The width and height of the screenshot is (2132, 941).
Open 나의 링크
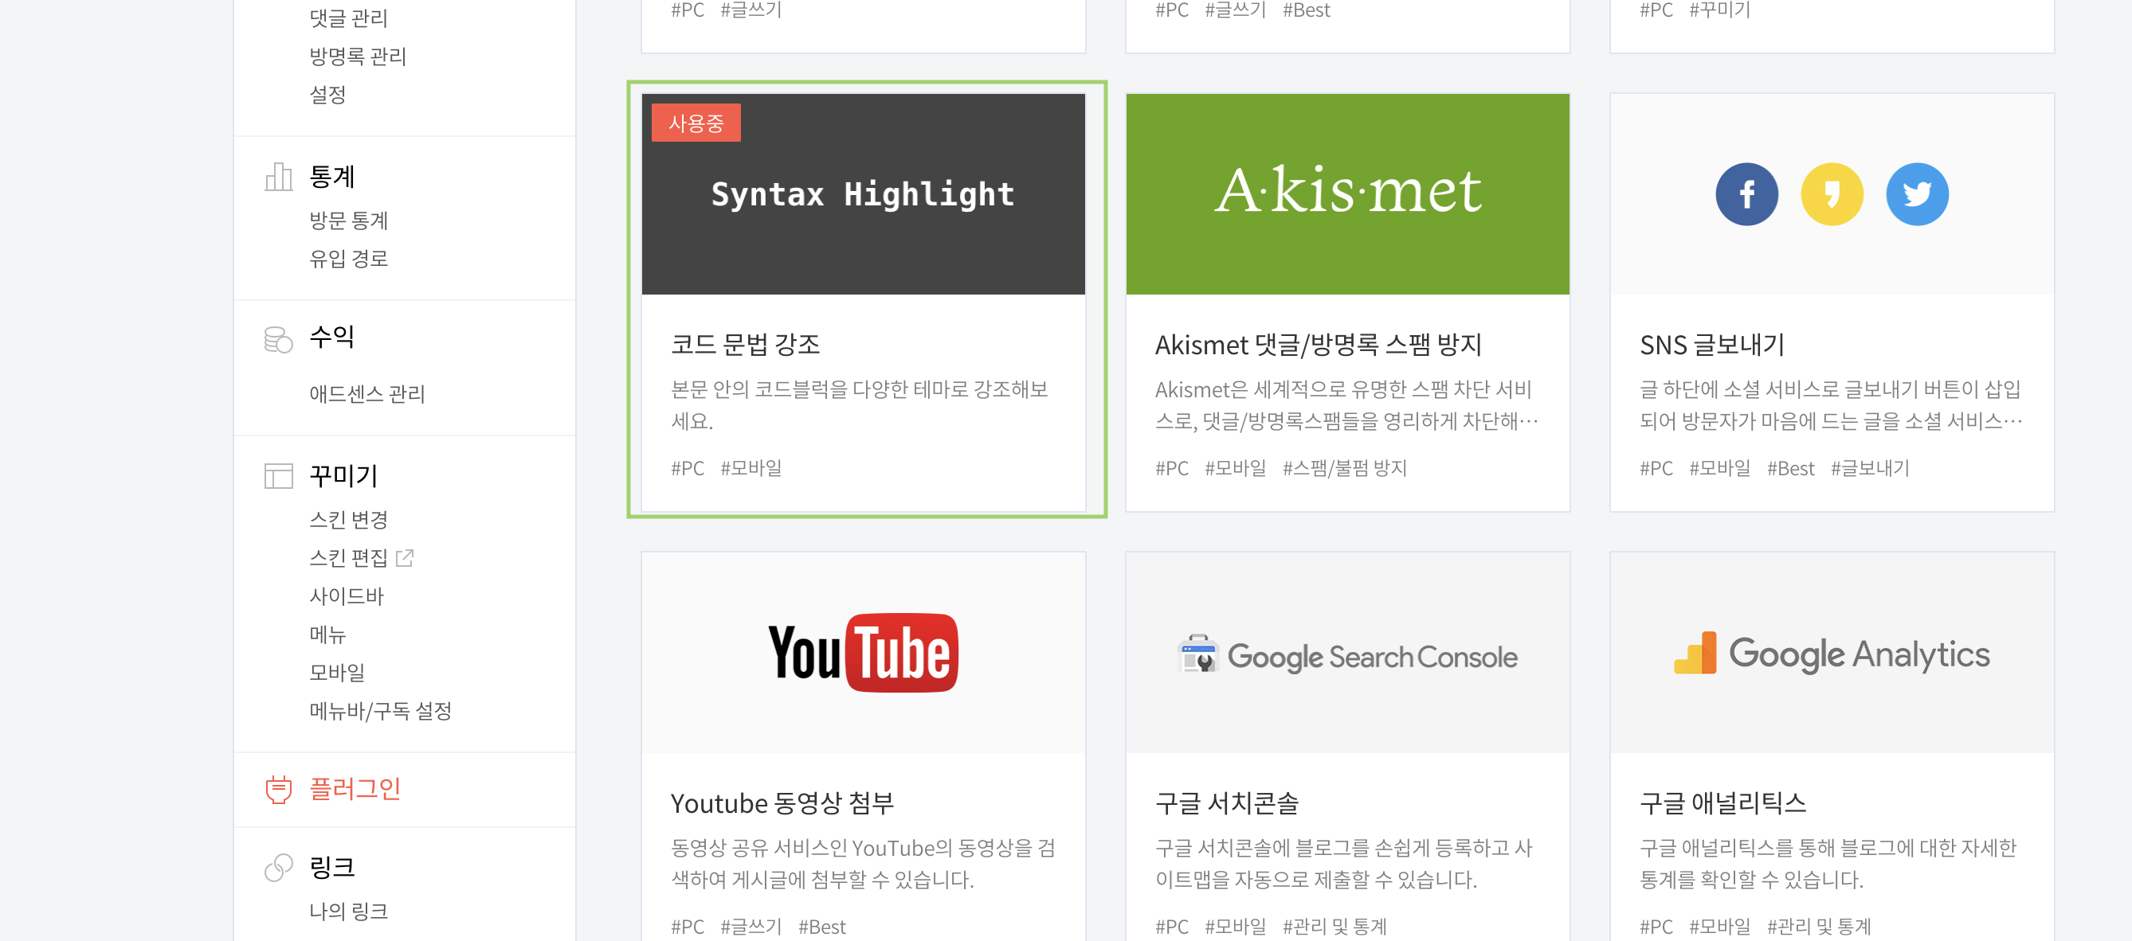pyautogui.click(x=349, y=911)
